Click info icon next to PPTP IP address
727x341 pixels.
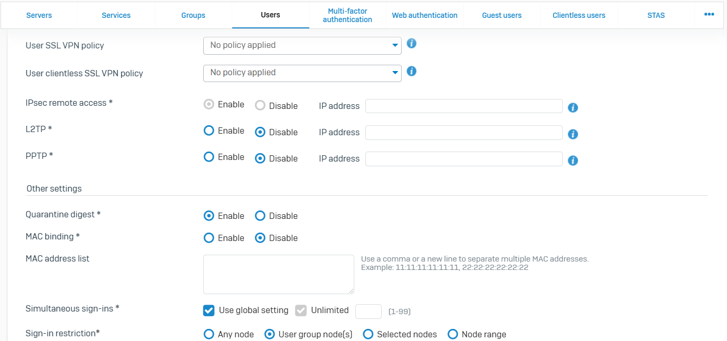573,161
